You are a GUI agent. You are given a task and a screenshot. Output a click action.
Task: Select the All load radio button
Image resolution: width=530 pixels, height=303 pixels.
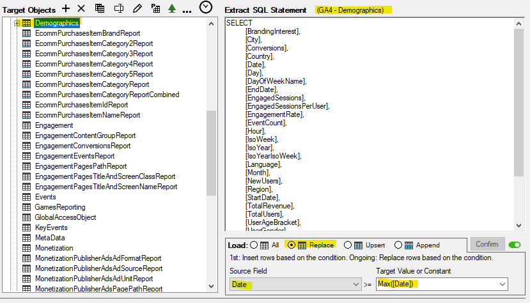pos(254,245)
